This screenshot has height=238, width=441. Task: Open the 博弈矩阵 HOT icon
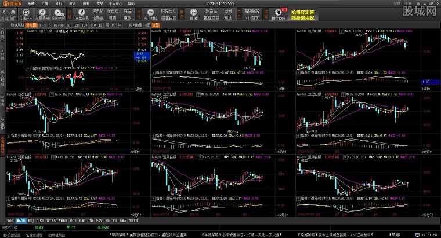(x=279, y=12)
